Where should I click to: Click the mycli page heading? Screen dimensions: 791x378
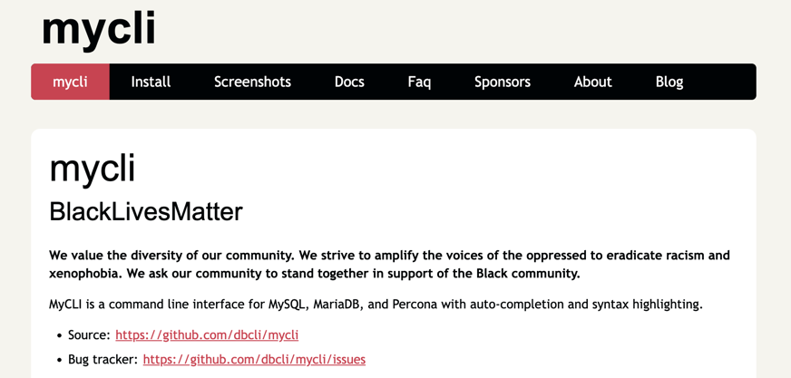92,169
